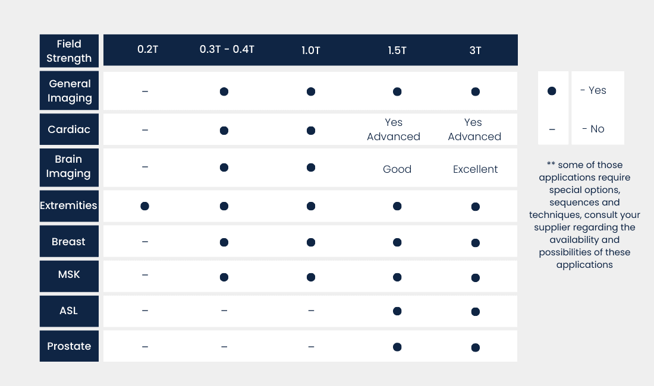Viewport: 654px width, 386px height.
Task: Click the MSK dot under 0.3T - 0.4T
Action: coord(224,277)
